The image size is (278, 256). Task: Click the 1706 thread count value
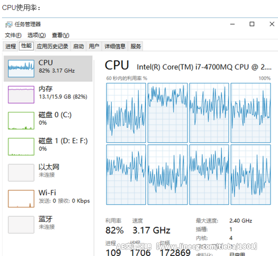(140, 253)
